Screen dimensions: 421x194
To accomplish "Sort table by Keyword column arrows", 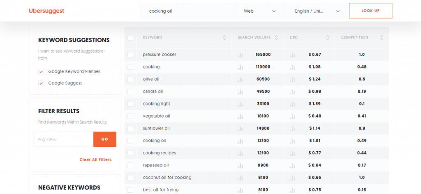I will tap(224, 38).
